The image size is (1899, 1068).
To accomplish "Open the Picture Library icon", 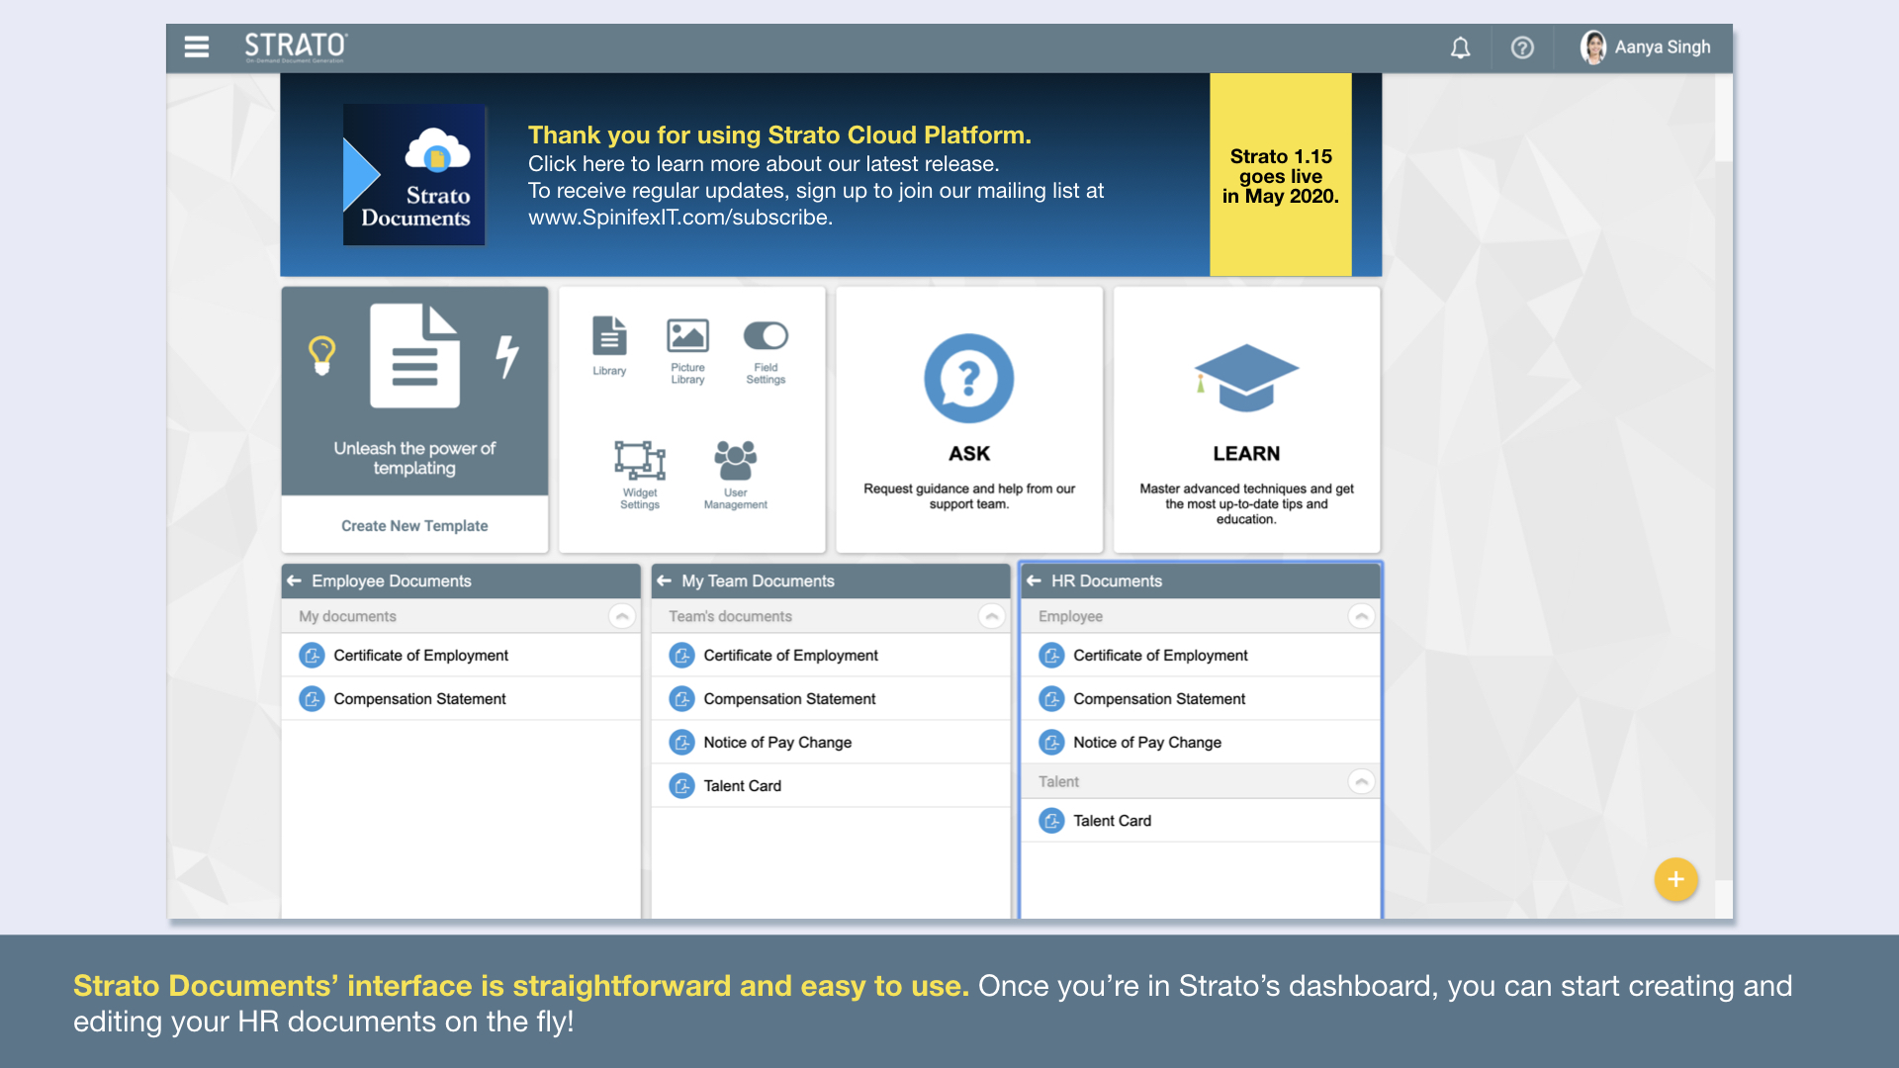I will 687,337.
